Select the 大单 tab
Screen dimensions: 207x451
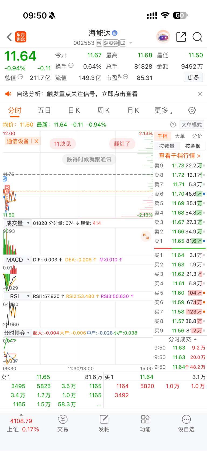tap(180, 136)
